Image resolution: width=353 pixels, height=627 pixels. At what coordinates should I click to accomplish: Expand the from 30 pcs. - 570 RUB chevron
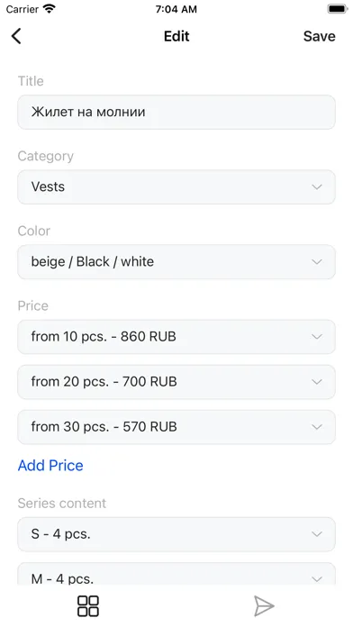pos(317,427)
